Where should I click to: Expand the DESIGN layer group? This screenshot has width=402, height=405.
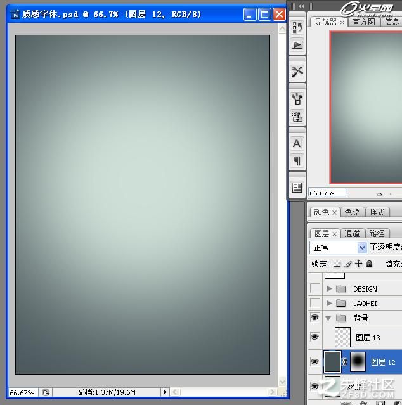(x=329, y=288)
